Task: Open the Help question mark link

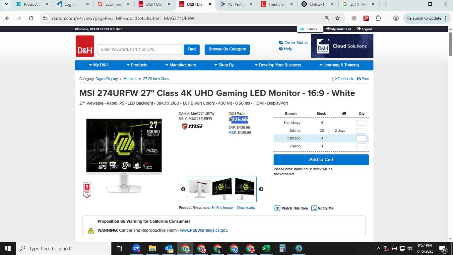Action: coord(286,49)
